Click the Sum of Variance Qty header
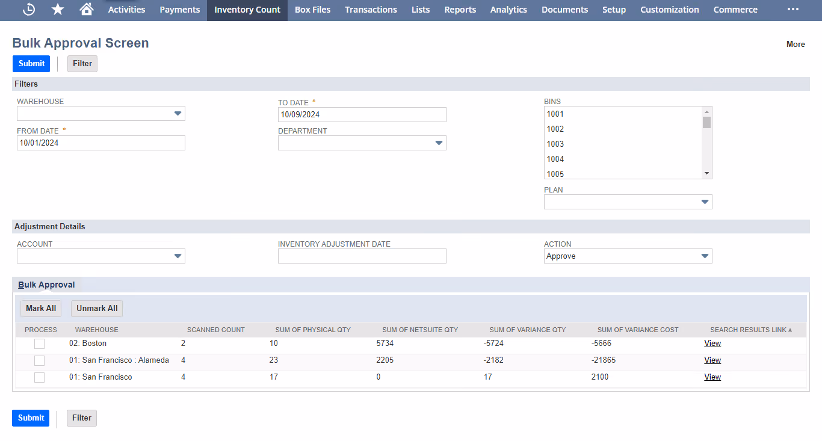The height and width of the screenshot is (441, 822). pos(528,330)
